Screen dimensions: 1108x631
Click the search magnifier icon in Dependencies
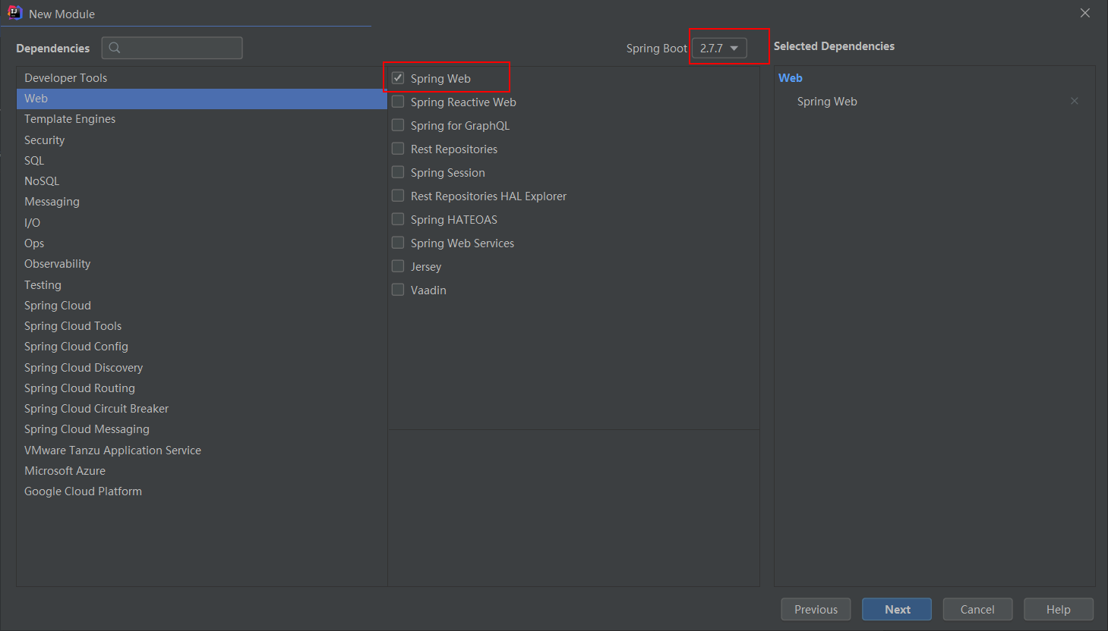click(x=115, y=48)
